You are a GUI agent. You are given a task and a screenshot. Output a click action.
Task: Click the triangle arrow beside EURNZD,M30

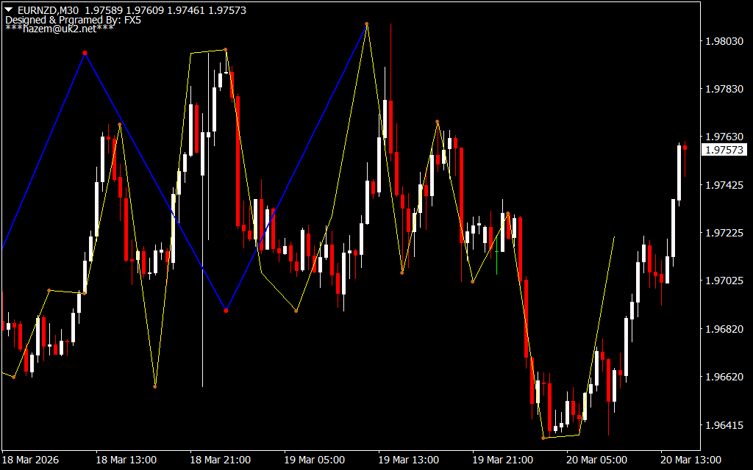click(x=8, y=10)
